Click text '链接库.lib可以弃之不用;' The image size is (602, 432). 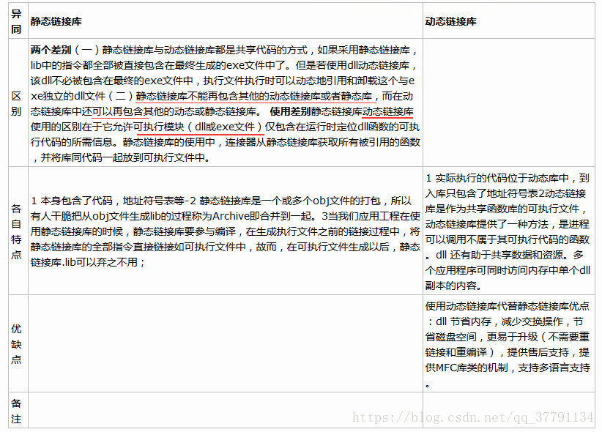click(88, 262)
